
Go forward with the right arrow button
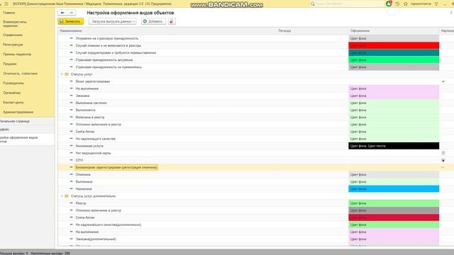71,13
